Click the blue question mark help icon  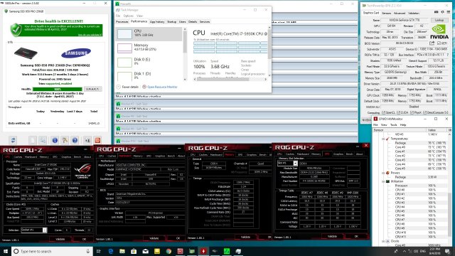tap(75, 141)
